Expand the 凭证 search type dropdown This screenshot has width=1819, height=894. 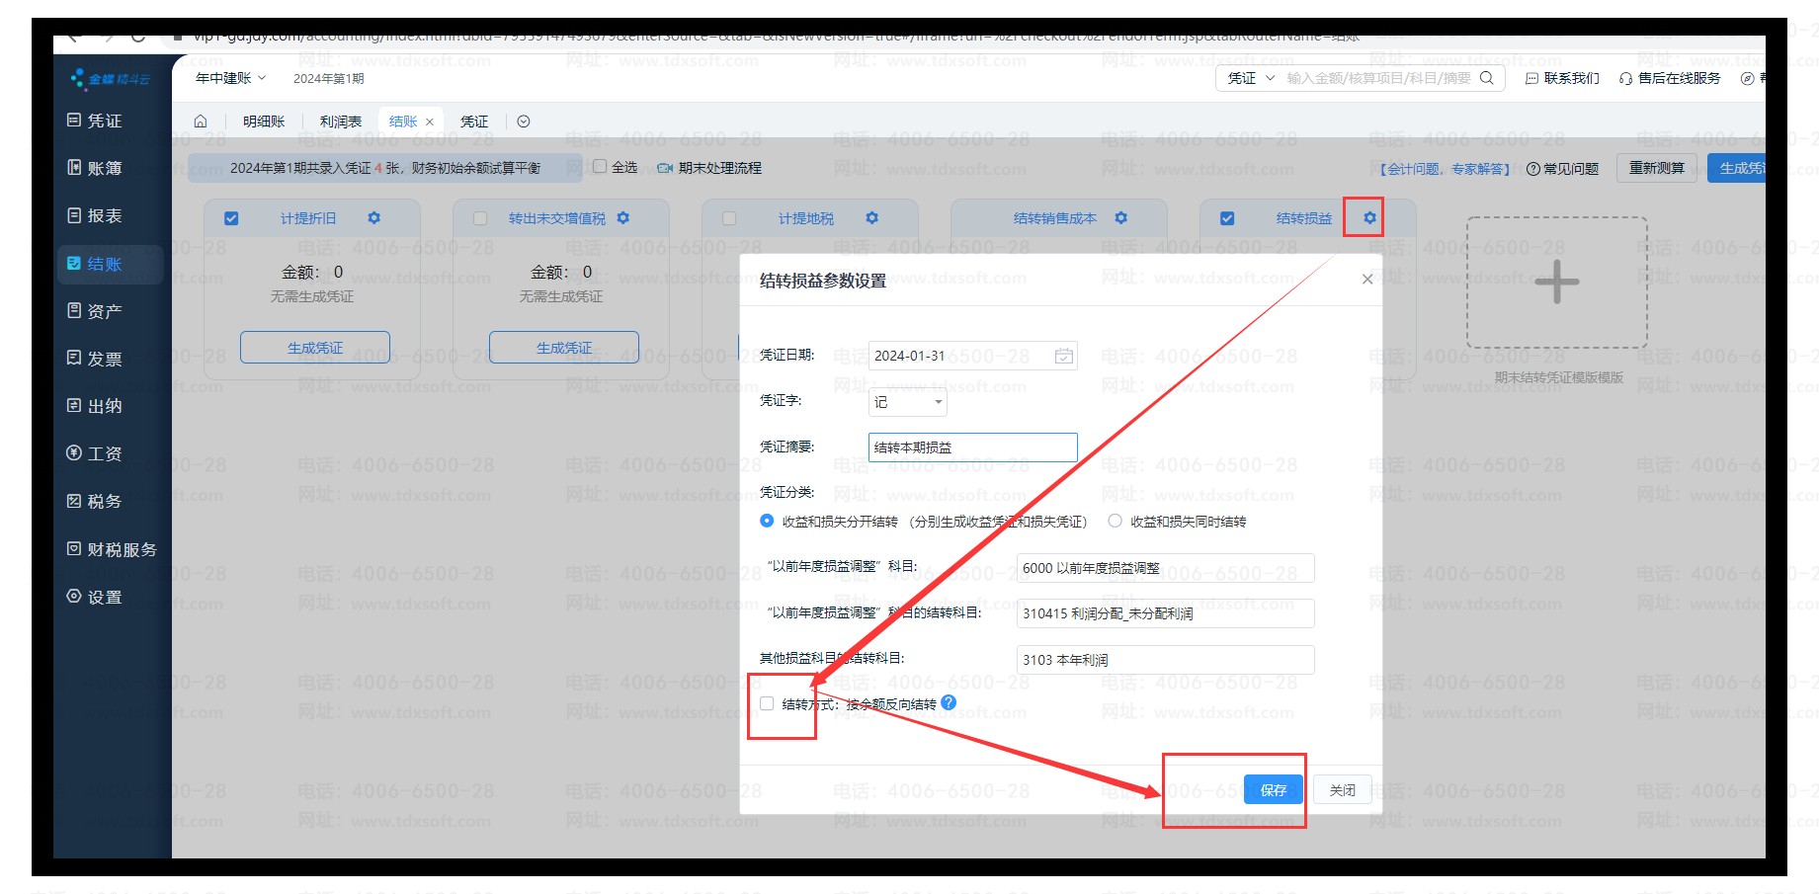pyautogui.click(x=1250, y=78)
